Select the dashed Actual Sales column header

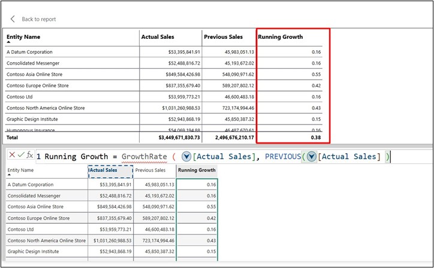(x=111, y=172)
